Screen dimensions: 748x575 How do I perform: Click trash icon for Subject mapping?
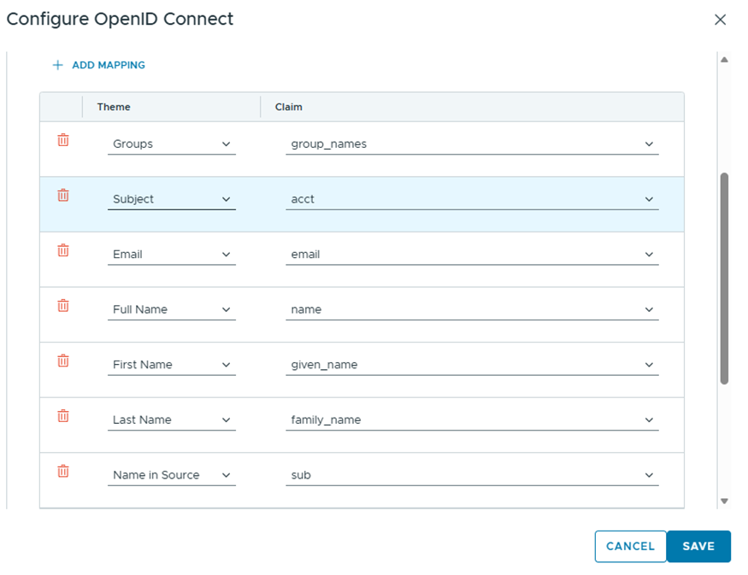pos(63,196)
